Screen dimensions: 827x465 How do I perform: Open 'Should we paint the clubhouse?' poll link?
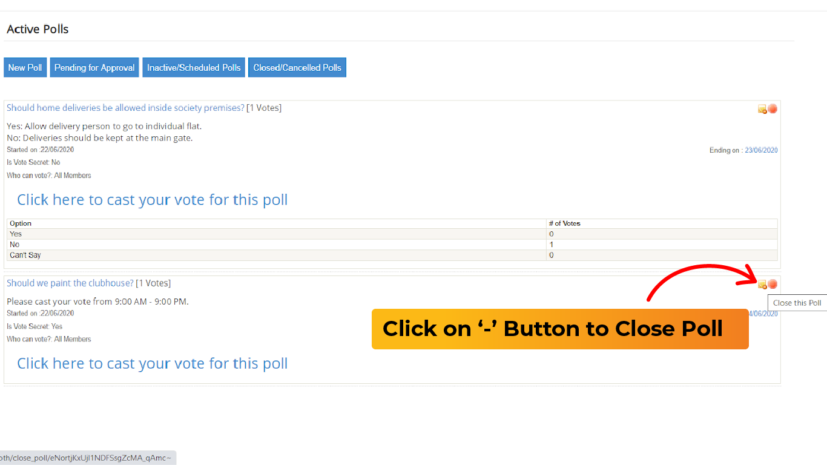point(70,283)
